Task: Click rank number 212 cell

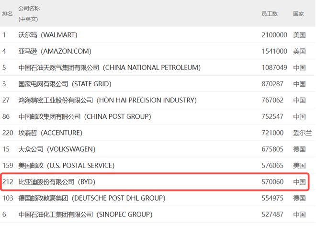Action: click(x=7, y=182)
